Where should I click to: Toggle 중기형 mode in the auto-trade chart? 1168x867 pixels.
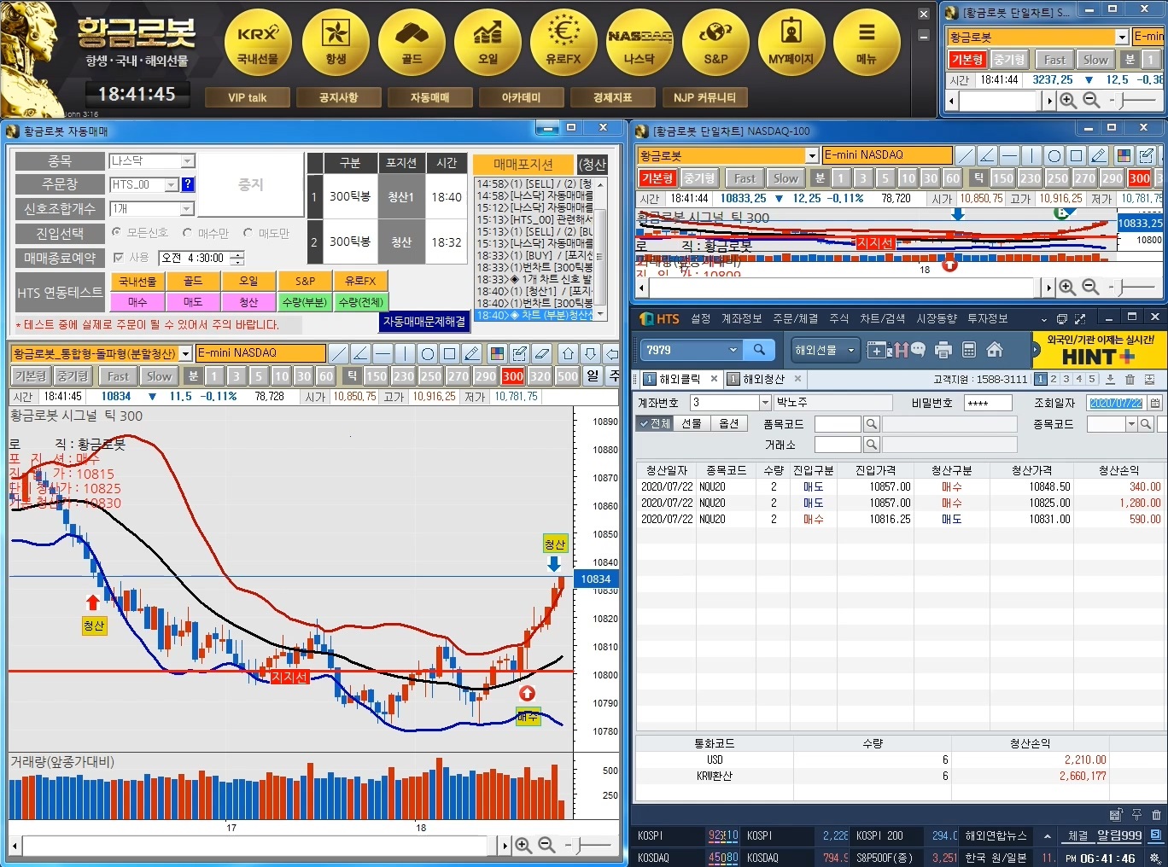(73, 376)
